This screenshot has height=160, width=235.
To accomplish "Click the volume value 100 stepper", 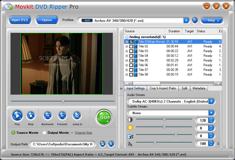I will coord(211,143).
